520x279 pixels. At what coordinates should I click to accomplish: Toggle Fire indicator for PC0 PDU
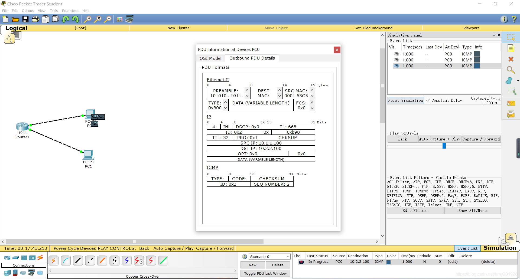(x=301, y=262)
